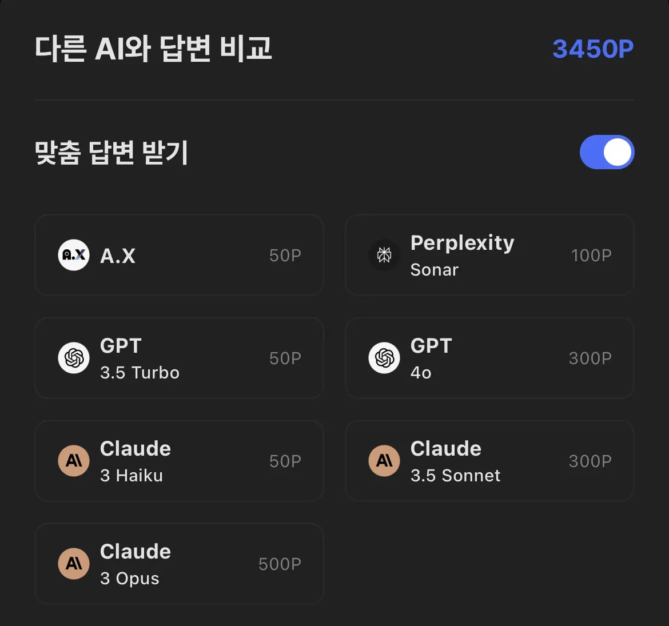Select the GPT 4o model card
The height and width of the screenshot is (626, 669).
[489, 358]
